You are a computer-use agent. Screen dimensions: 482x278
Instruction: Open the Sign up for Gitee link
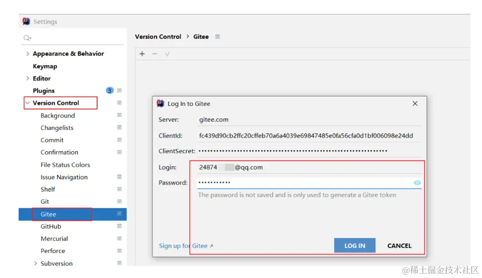pos(186,246)
